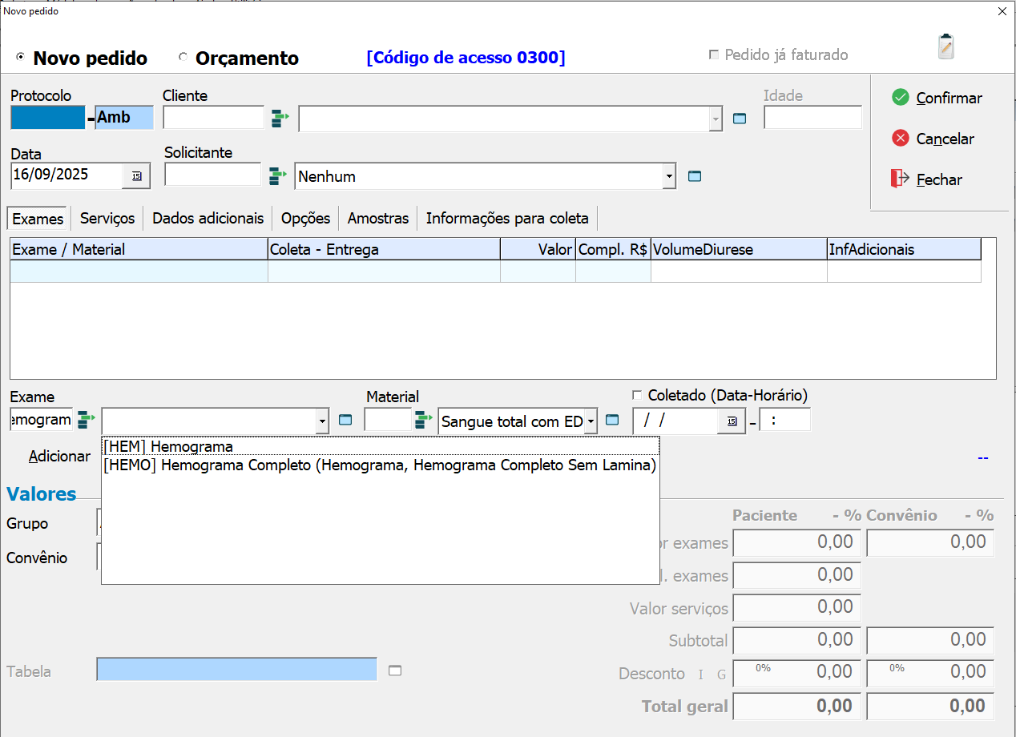Screen dimensions: 1016x737
Task: Click the Coletado date input field
Action: pos(675,421)
